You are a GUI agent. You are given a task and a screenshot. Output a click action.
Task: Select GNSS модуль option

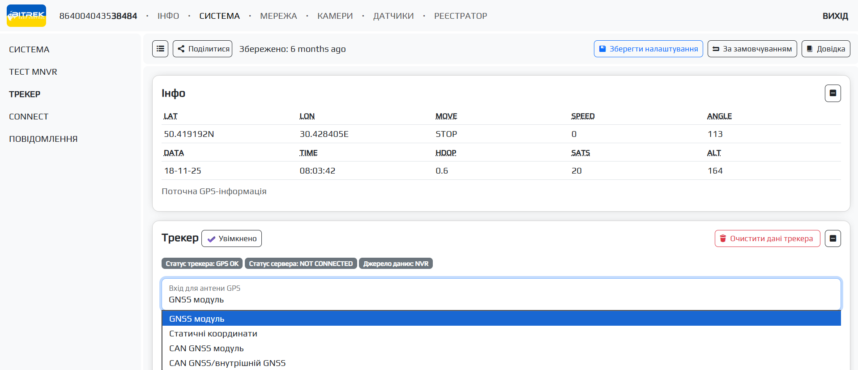click(197, 319)
